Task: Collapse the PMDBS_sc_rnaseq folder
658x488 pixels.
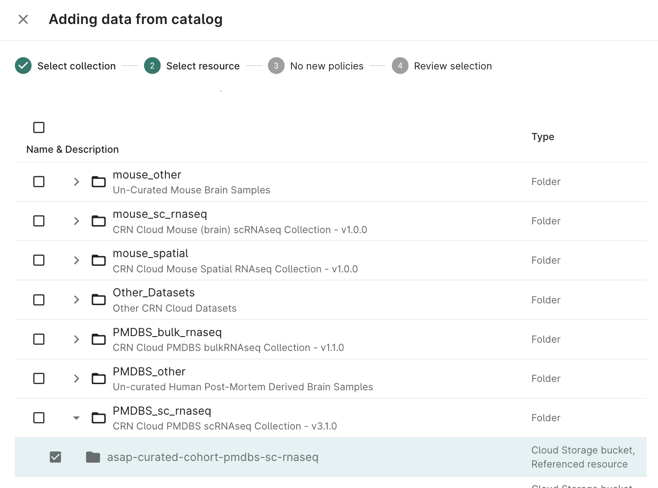Action: [76, 418]
